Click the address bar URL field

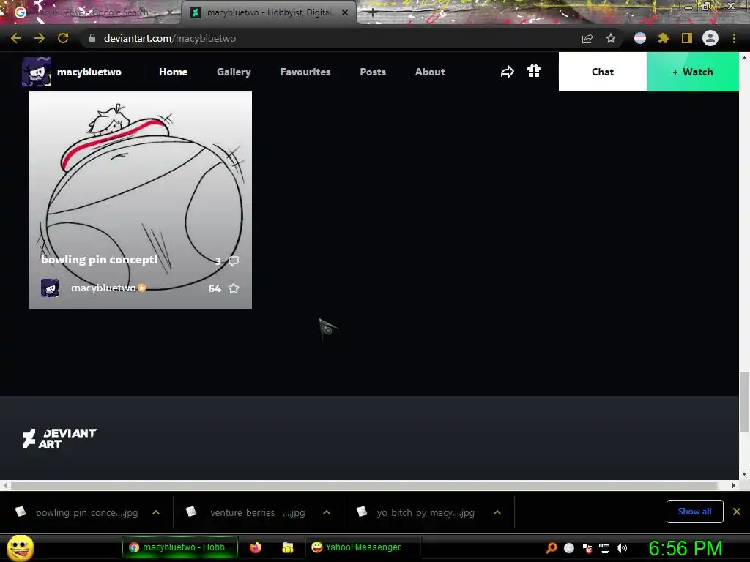click(330, 38)
